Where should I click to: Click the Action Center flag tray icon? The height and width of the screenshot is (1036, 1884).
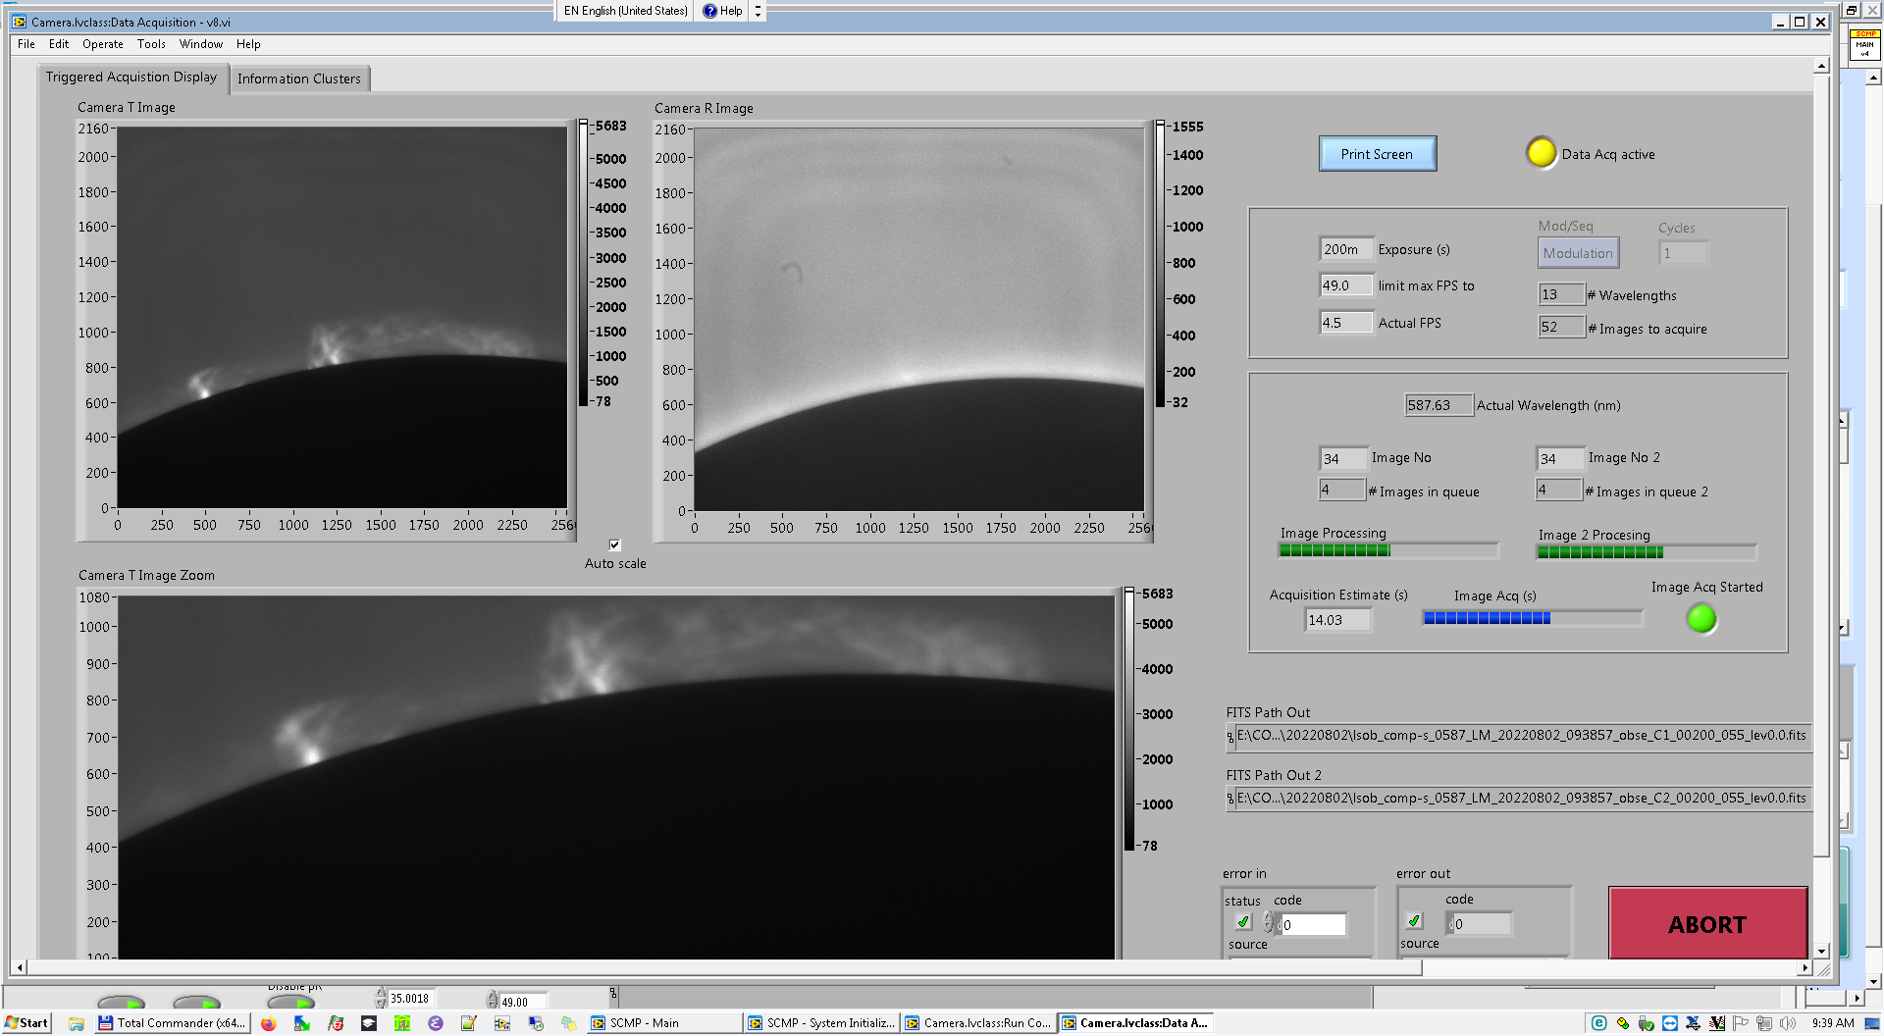(x=1741, y=1023)
